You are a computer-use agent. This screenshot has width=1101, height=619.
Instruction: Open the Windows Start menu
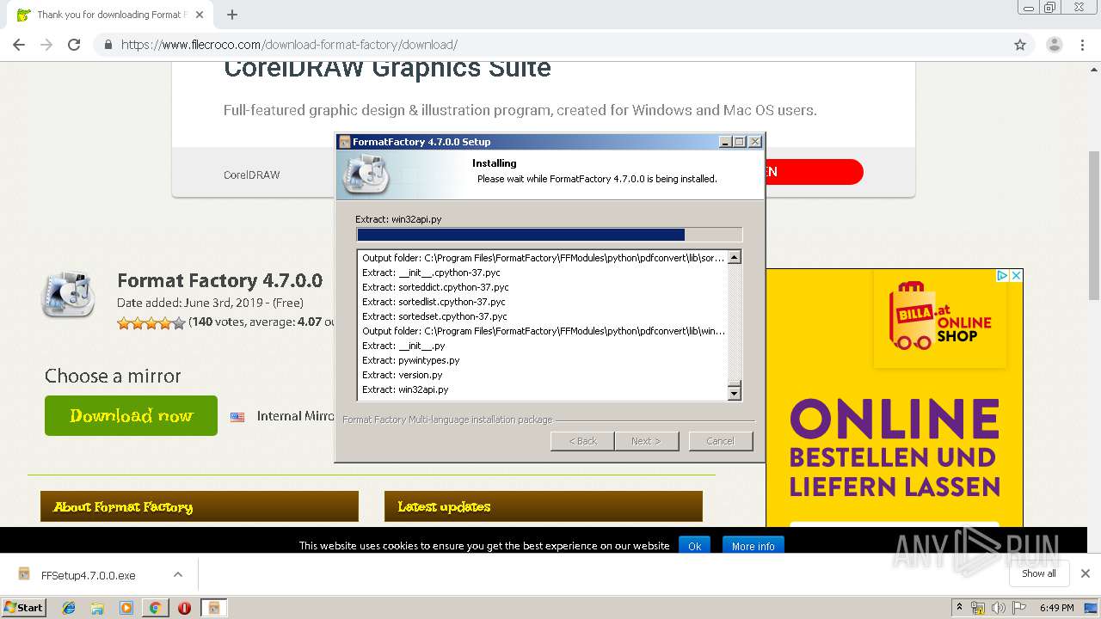pyautogui.click(x=24, y=607)
